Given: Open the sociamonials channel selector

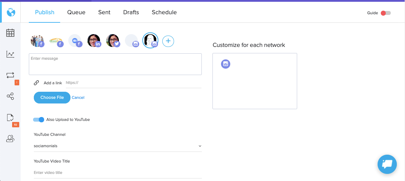Looking at the screenshot, I should click(x=118, y=146).
